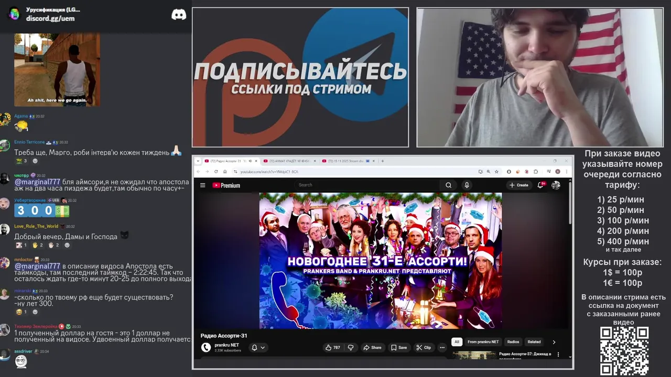Open the YouTube hamburger guide menu
This screenshot has width=671, height=377.
pyautogui.click(x=202, y=185)
